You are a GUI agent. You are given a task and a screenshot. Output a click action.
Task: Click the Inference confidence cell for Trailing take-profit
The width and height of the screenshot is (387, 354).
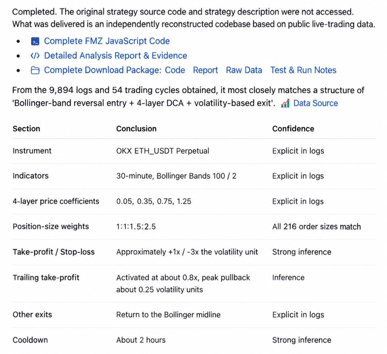tap(288, 278)
